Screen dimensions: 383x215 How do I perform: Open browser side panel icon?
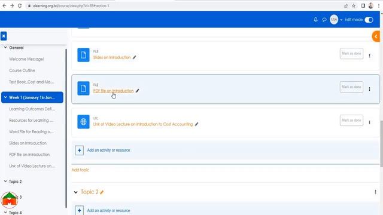click(363, 5)
